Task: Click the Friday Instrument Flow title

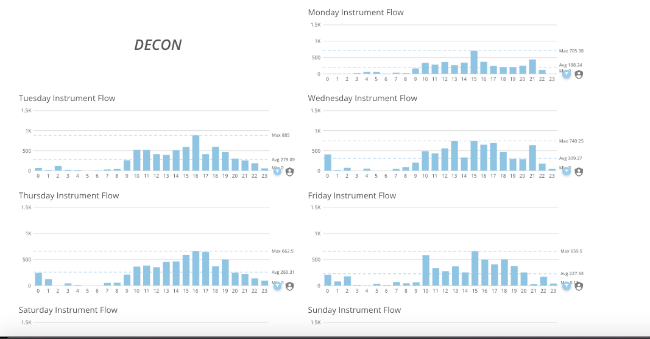Action: point(352,195)
